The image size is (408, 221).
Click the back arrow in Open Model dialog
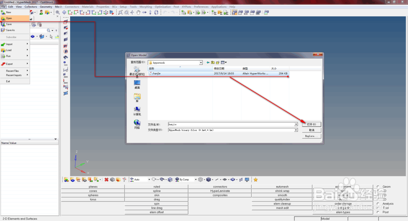tap(208, 62)
